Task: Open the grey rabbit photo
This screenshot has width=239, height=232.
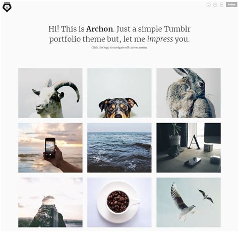Action: click(x=189, y=93)
